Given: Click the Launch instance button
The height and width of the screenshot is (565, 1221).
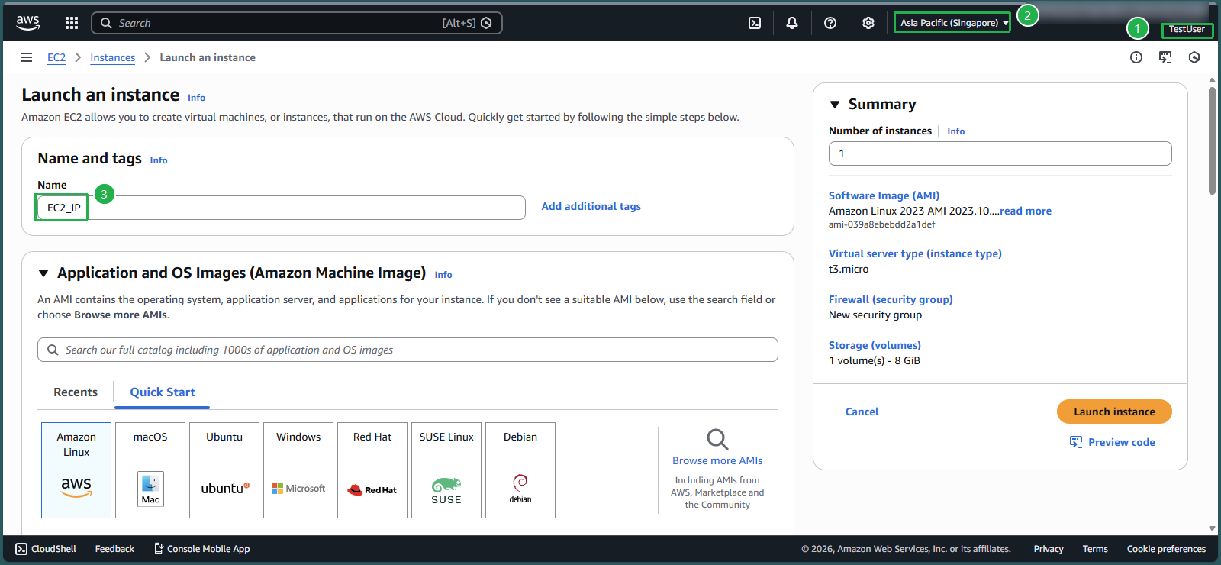Looking at the screenshot, I should pyautogui.click(x=1114, y=412).
